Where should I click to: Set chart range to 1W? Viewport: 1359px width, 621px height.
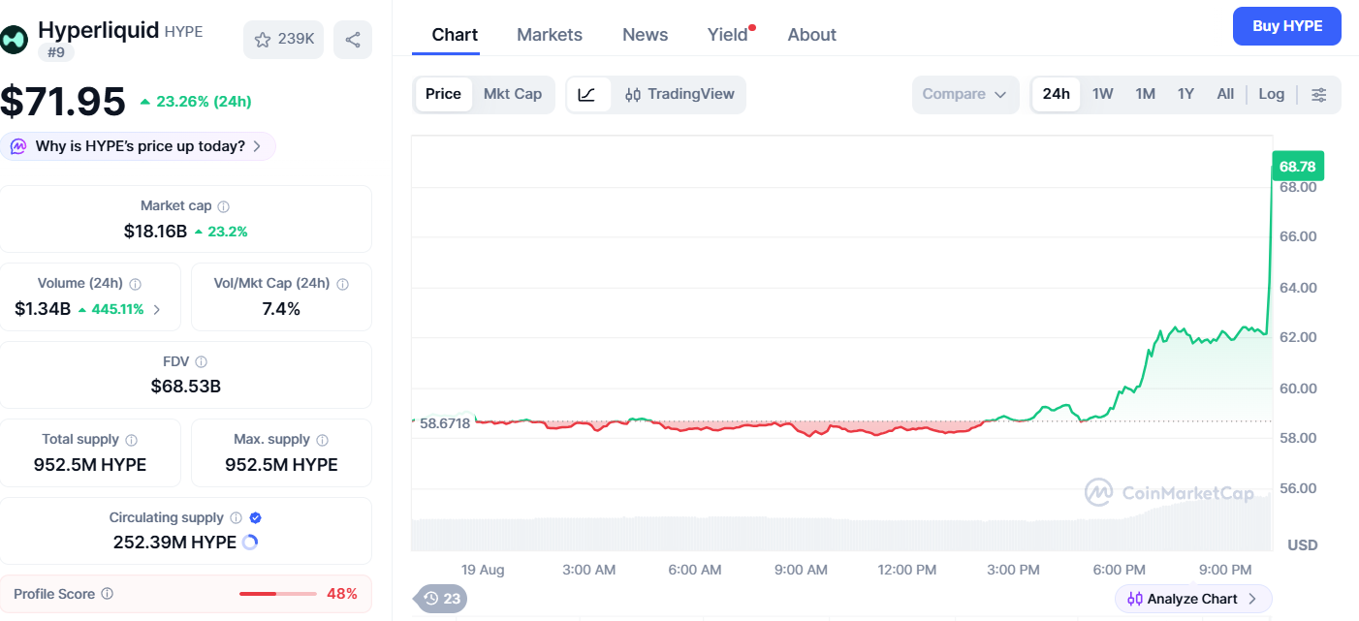pos(1102,94)
